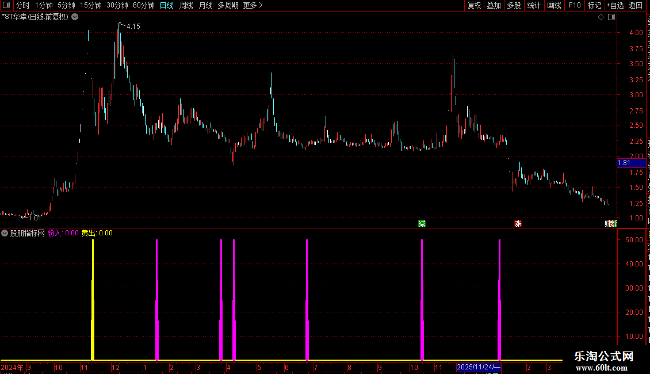Click the 4.00 price axis label
650x374 pixels.
pyautogui.click(x=636, y=33)
